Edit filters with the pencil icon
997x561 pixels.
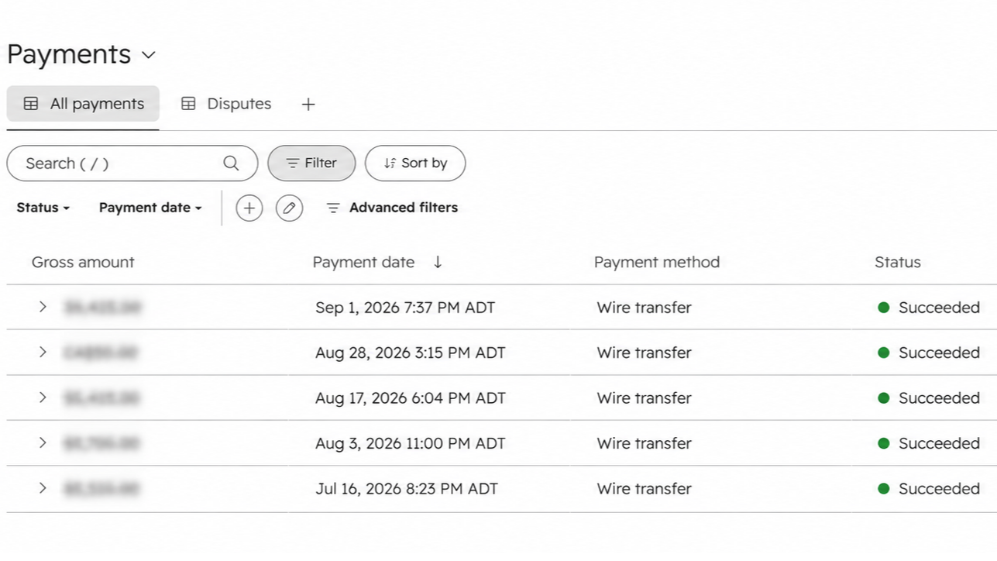pos(290,208)
